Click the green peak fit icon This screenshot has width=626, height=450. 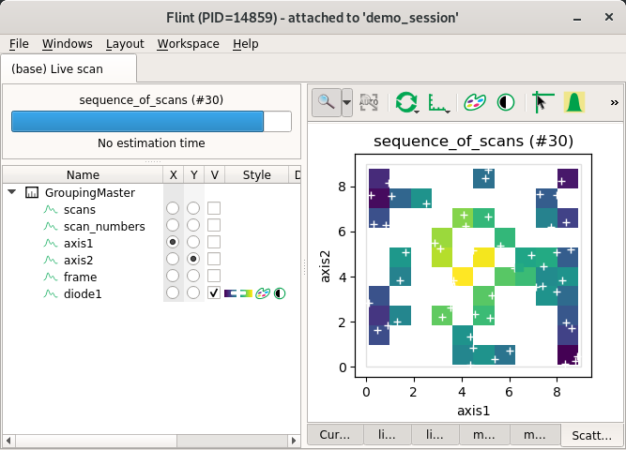pos(574,102)
